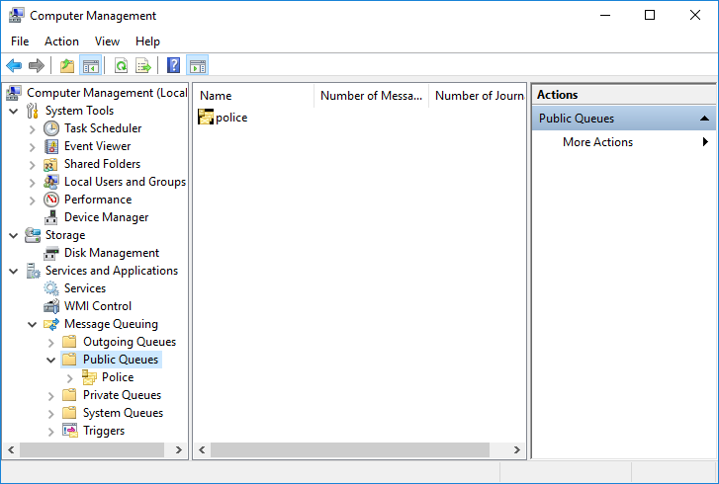Collapse Services and Applications node

pos(13,271)
